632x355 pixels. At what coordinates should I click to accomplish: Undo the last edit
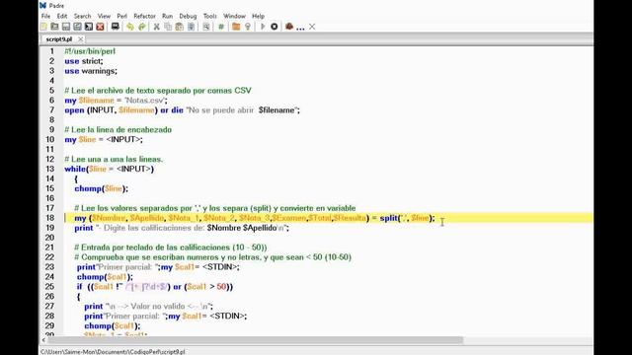tap(129, 27)
